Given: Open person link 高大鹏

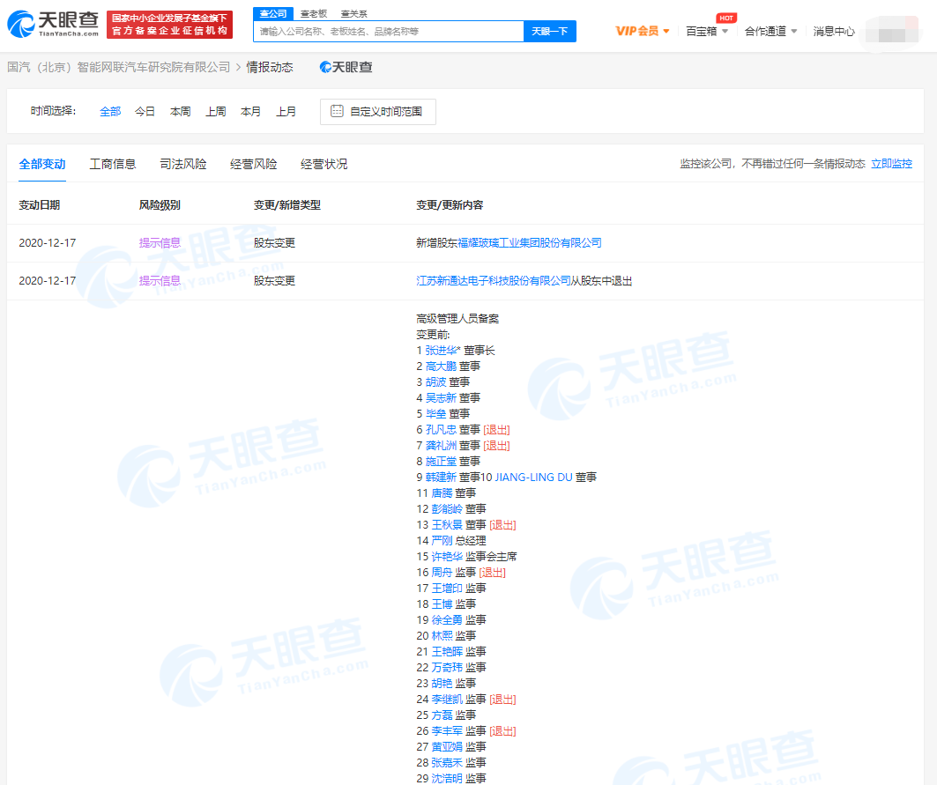Looking at the screenshot, I should 441,367.
